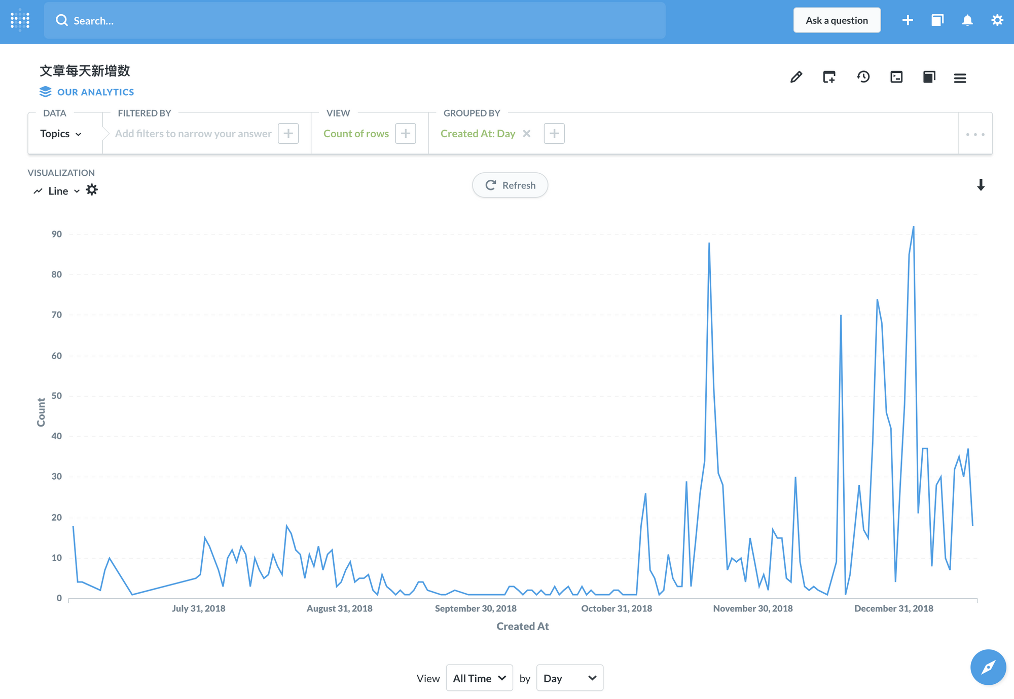Open the SQL console icon
The width and height of the screenshot is (1014, 699).
tap(896, 77)
